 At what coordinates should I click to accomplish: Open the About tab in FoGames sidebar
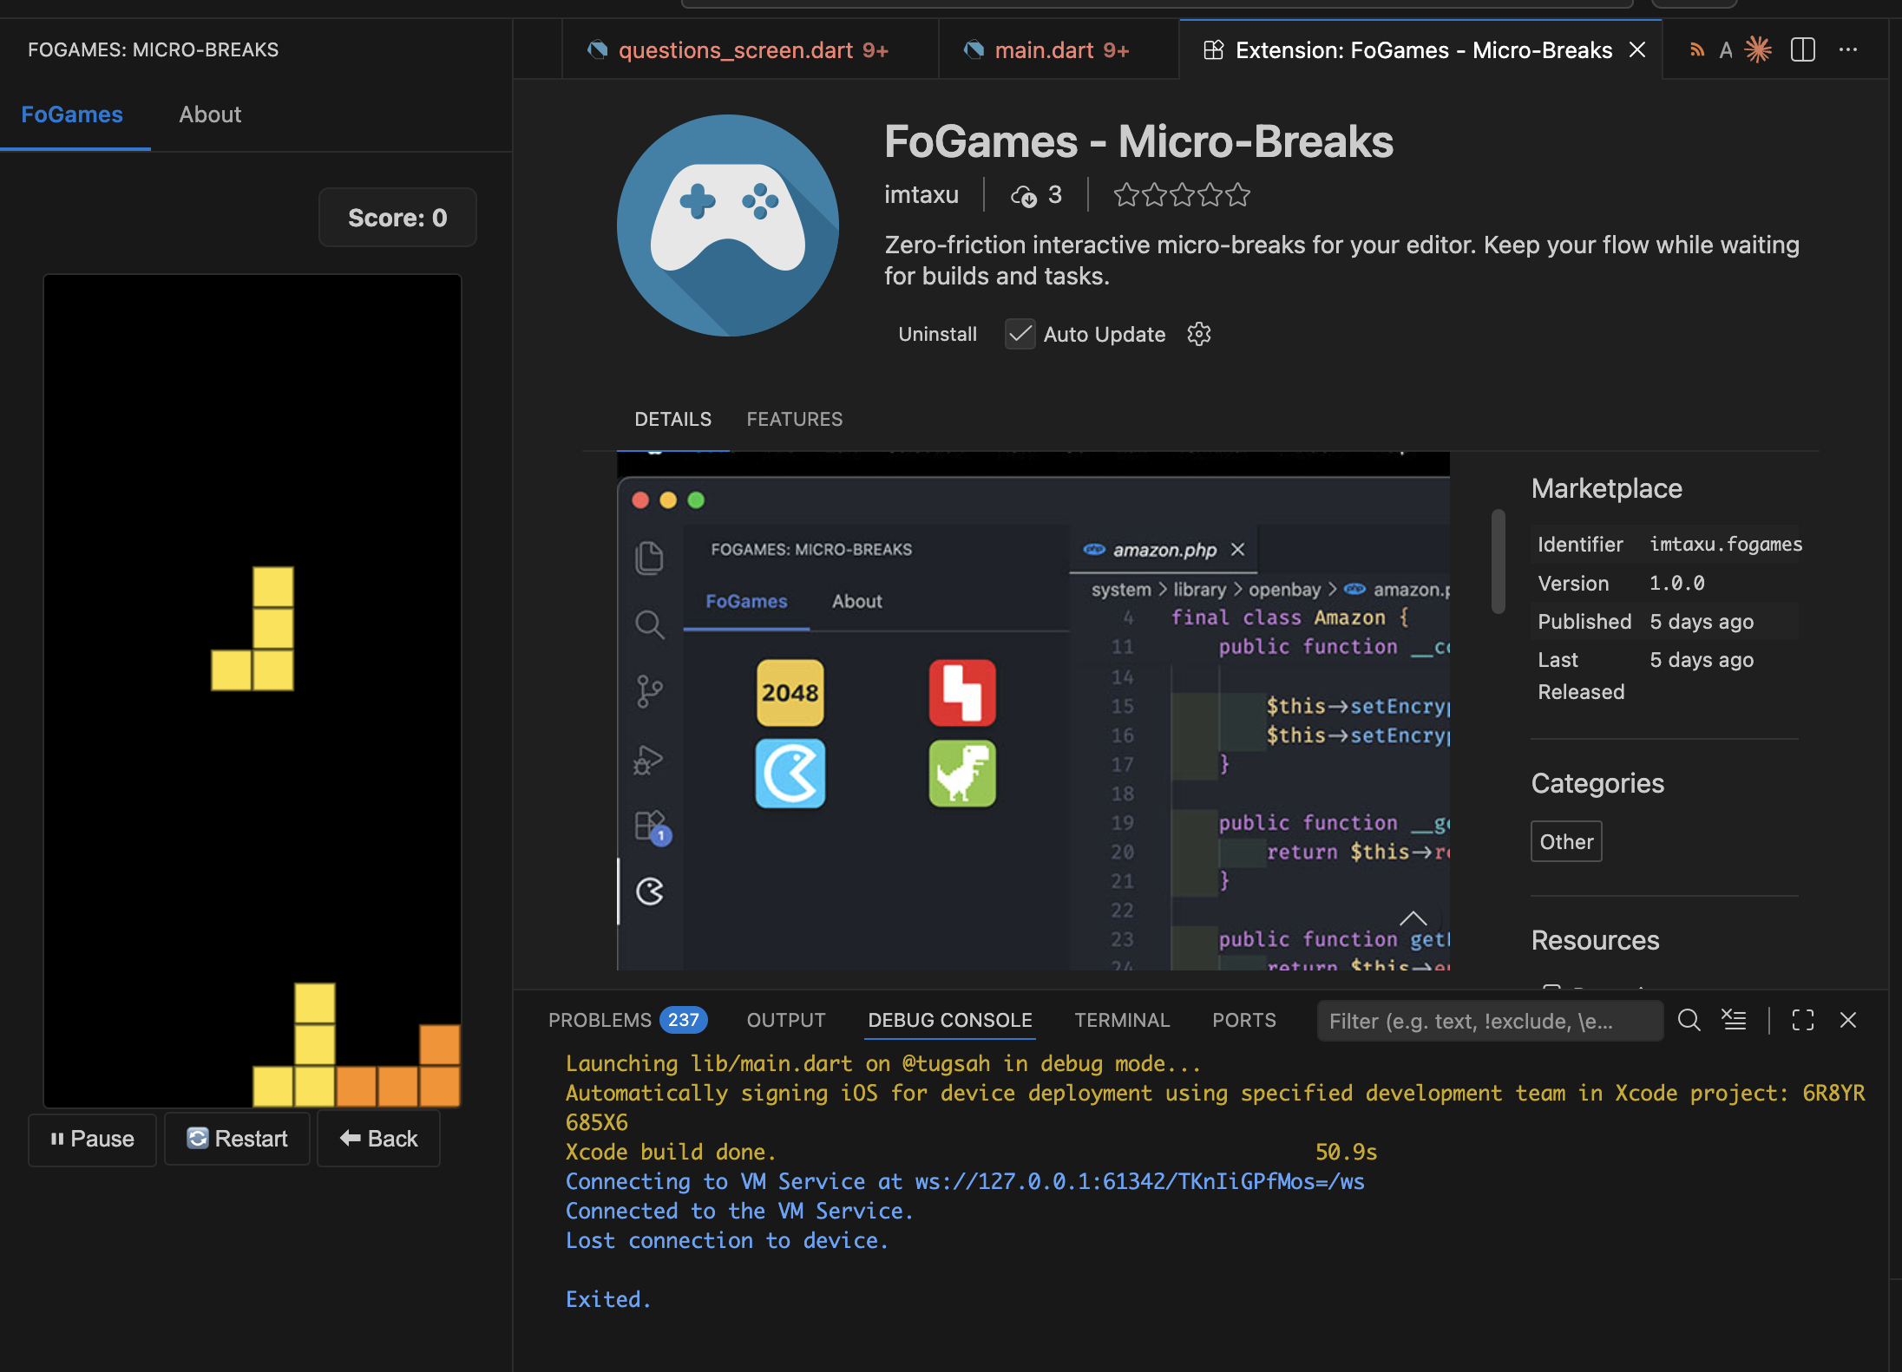210,114
